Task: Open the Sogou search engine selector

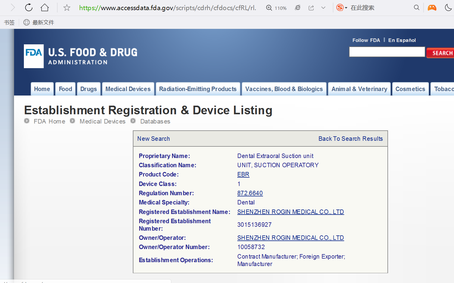Action: pyautogui.click(x=342, y=7)
